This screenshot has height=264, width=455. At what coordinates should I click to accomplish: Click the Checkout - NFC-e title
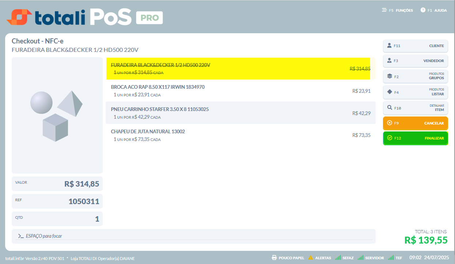[38, 41]
